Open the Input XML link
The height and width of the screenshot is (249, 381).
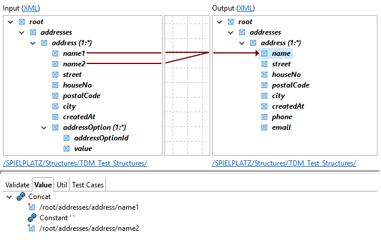pos(31,8)
